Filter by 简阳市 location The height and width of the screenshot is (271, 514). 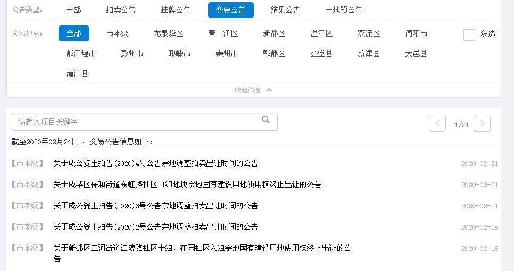(x=416, y=33)
